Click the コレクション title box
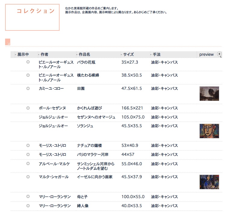 (x=32, y=17)
